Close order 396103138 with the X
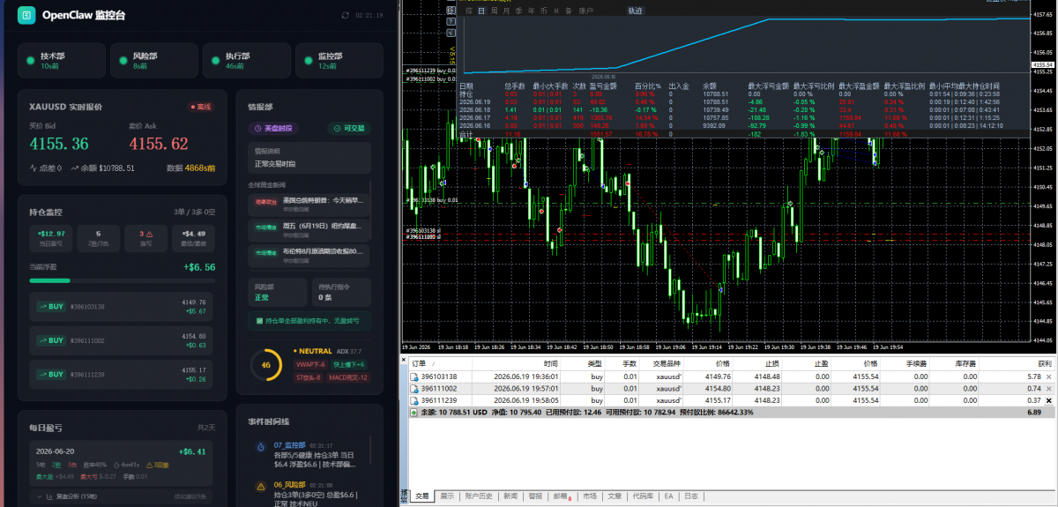 1048,377
